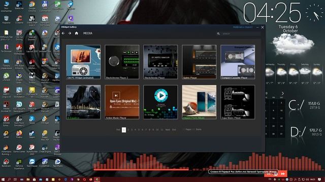Open the WinRAR desktop shortcut
325x182 pixels.
coord(45,63)
